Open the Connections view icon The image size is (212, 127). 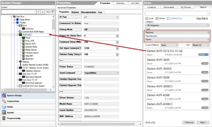(x=4, y=101)
